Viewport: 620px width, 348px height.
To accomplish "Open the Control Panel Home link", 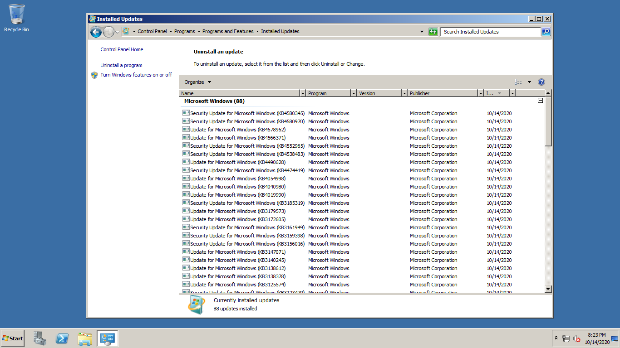I will pyautogui.click(x=122, y=49).
